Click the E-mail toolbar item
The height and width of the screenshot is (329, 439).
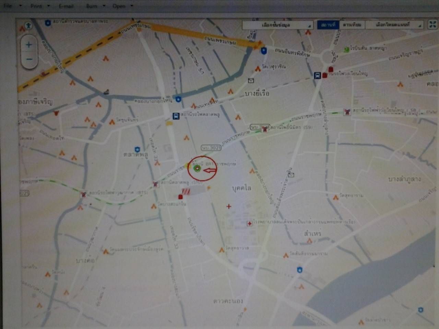point(66,6)
